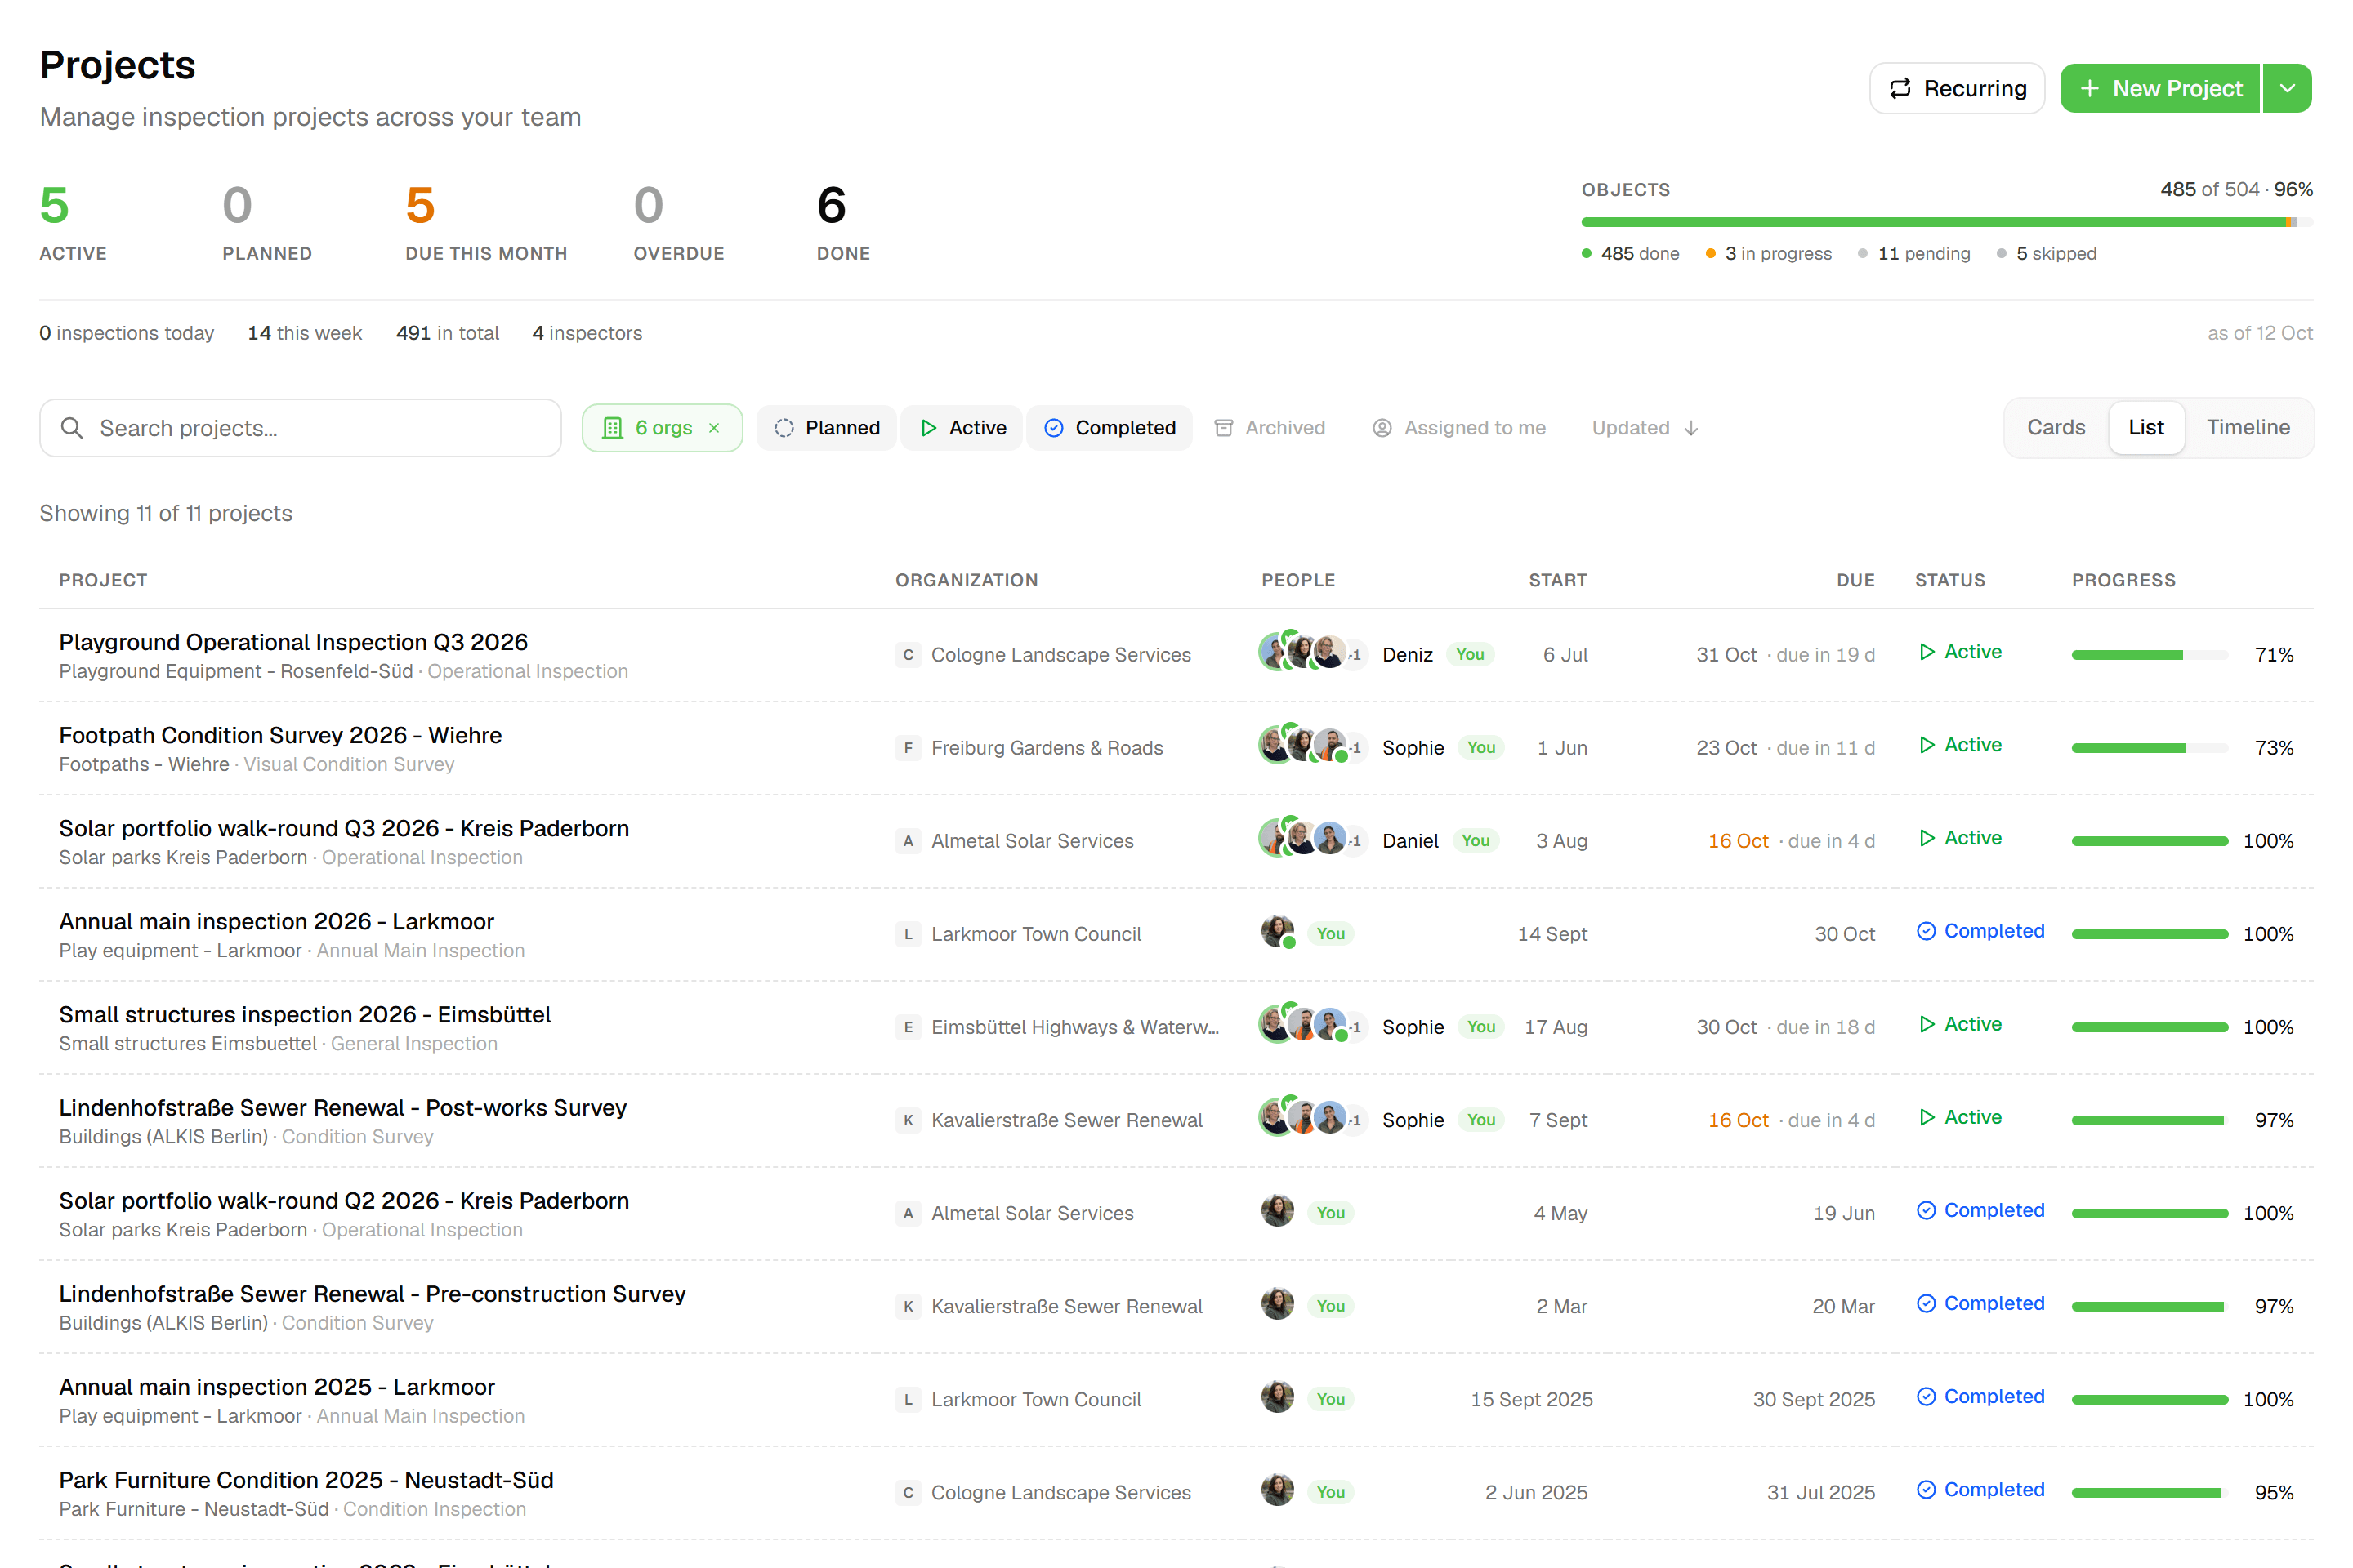The width and height of the screenshot is (2353, 1568).
Task: Sort by the PROJECT column header
Action: coord(103,580)
